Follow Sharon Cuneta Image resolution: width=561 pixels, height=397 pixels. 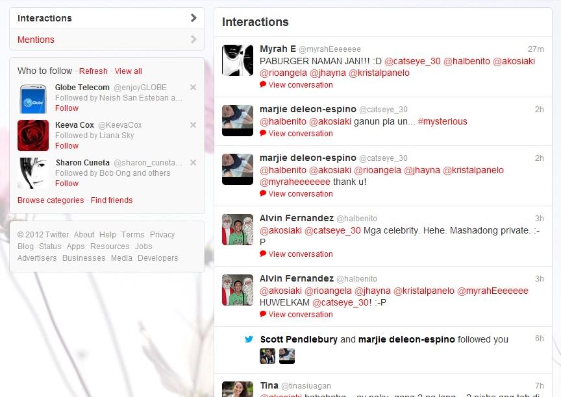point(66,184)
